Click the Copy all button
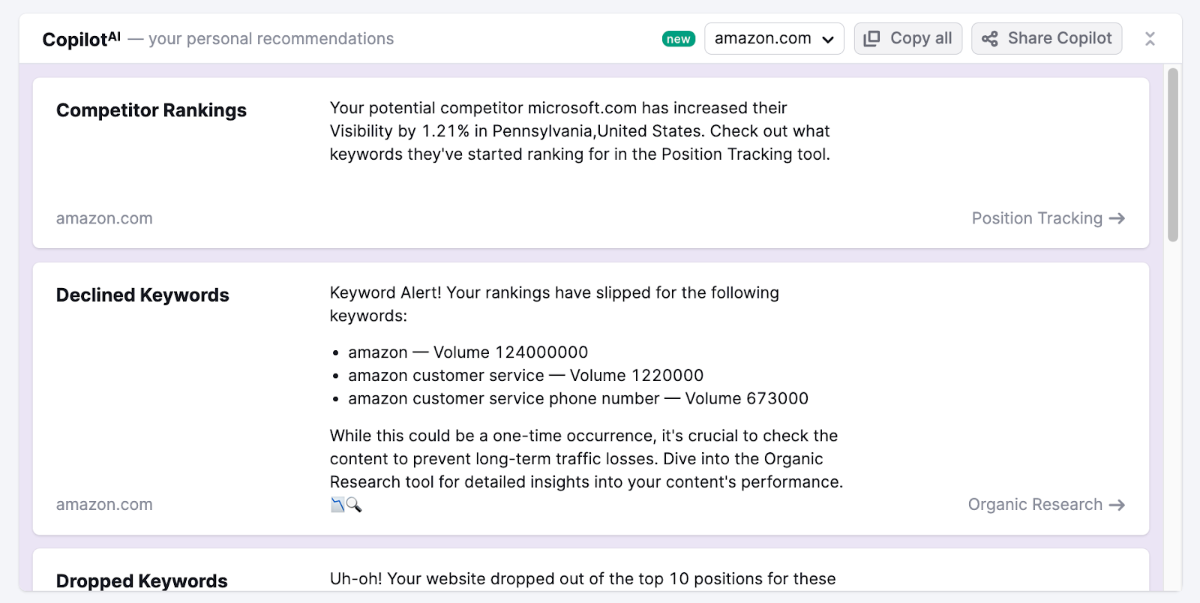The image size is (1200, 603). 907,37
